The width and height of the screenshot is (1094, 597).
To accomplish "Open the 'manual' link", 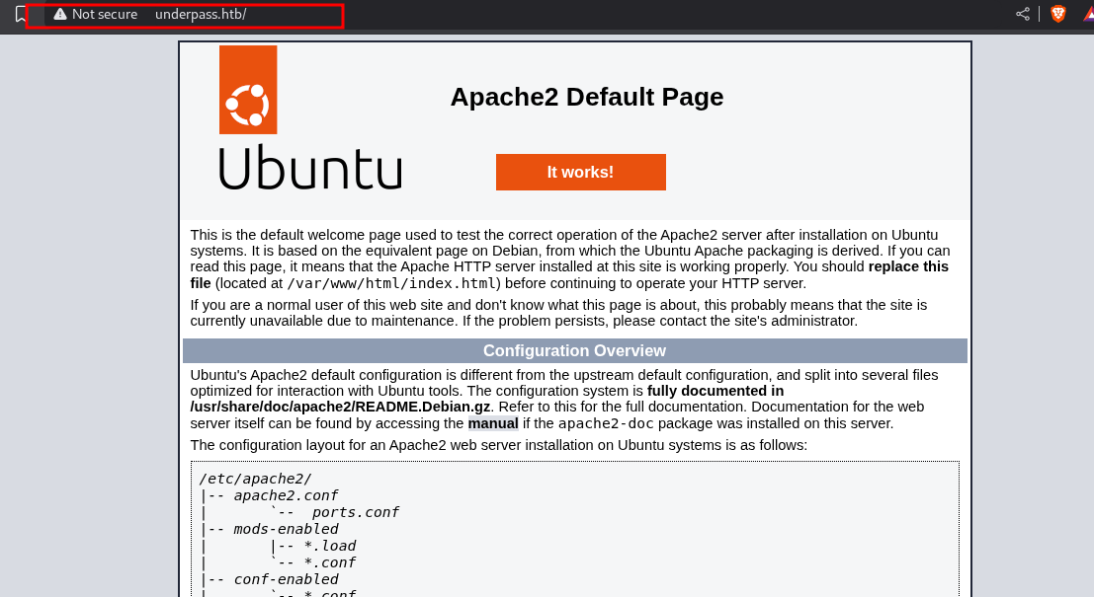I will tap(492, 423).
